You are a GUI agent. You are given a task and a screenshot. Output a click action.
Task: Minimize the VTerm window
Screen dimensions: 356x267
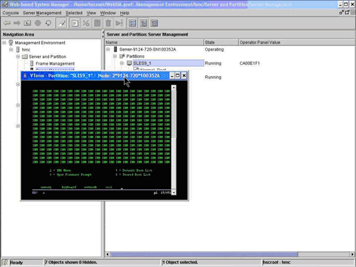pyautogui.click(x=172, y=75)
